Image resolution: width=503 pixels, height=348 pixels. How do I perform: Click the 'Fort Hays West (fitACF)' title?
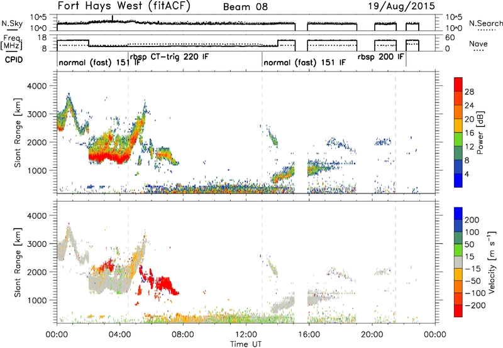click(124, 6)
